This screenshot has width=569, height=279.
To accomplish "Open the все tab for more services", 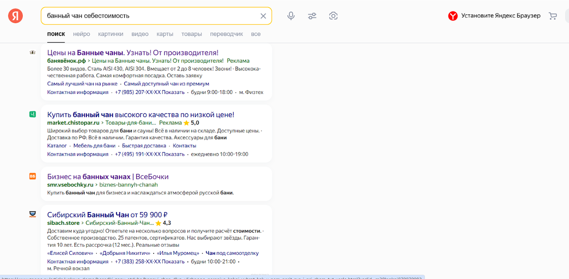I will 256,34.
